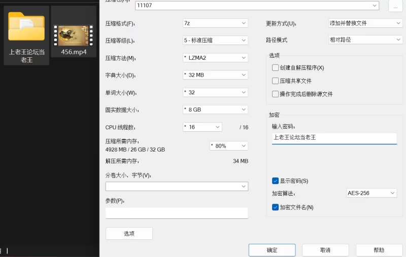Click the 选项 button
This screenshot has height=257, width=406.
coord(129,234)
